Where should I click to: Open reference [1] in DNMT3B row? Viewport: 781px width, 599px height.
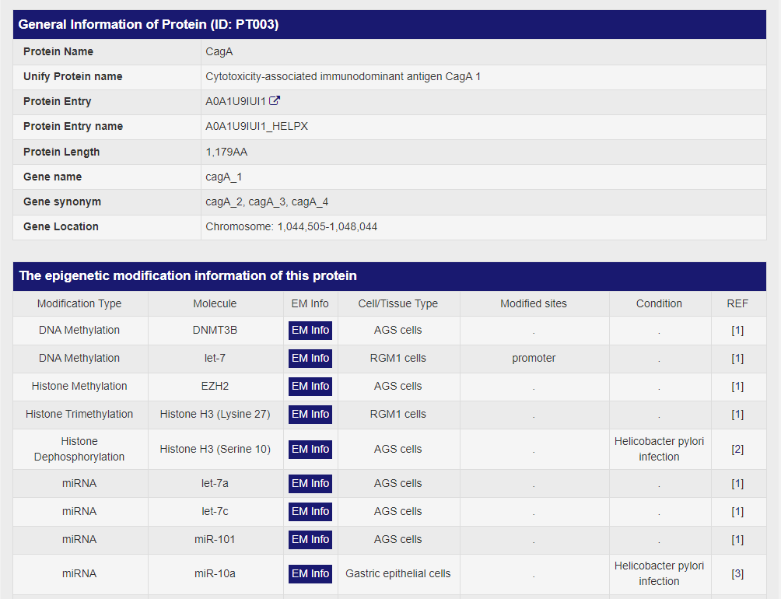737,331
